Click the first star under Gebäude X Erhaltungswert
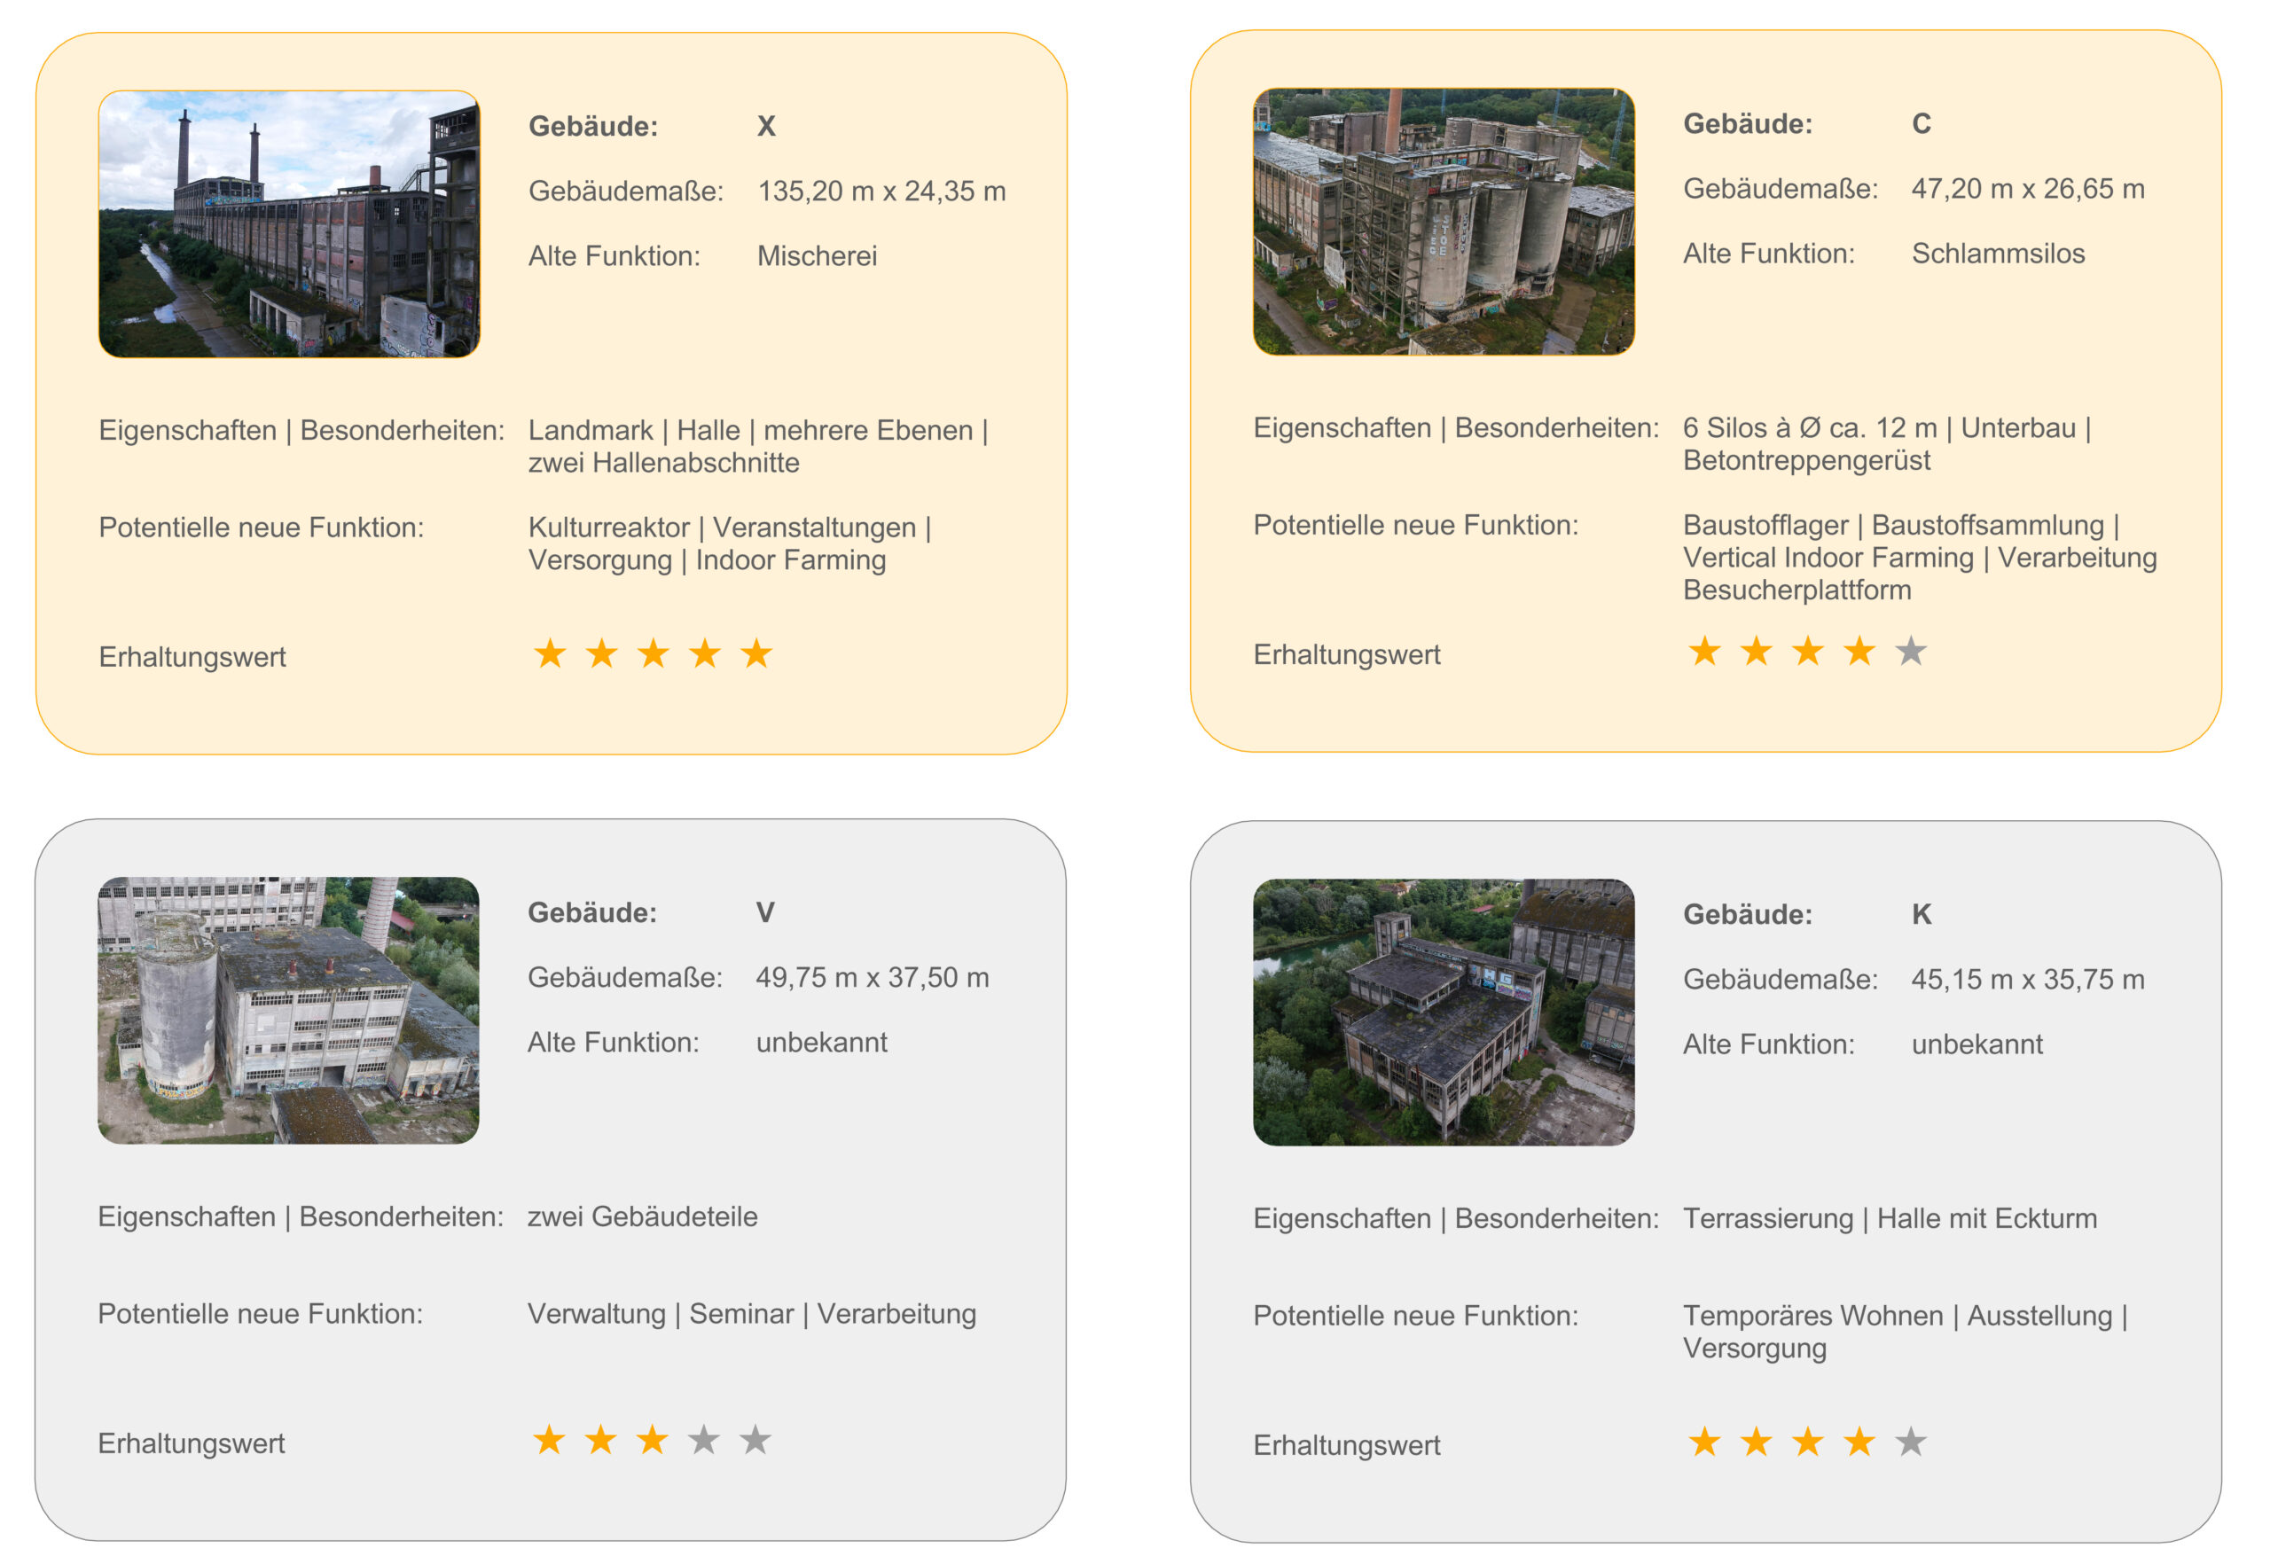Viewport: 2270px width, 1564px height. click(550, 653)
